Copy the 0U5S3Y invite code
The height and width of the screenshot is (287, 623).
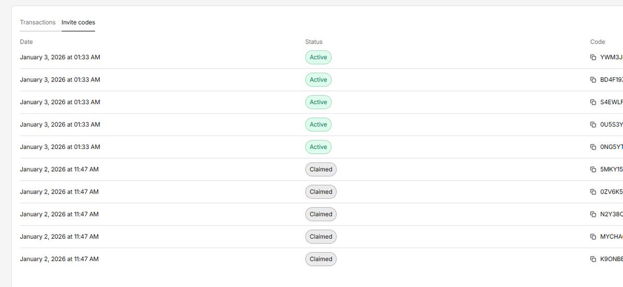593,125
